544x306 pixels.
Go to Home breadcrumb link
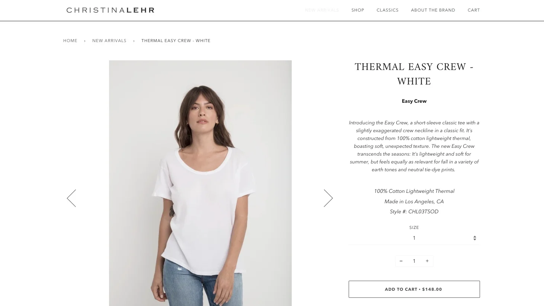pyautogui.click(x=70, y=41)
